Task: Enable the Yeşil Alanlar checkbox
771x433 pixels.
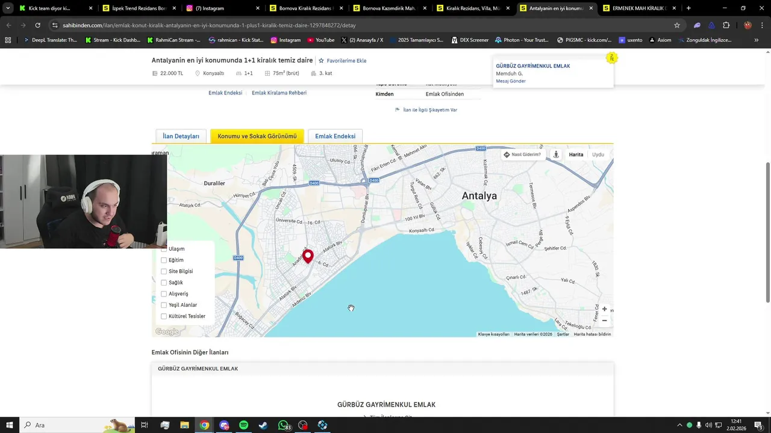Action: [163, 305]
